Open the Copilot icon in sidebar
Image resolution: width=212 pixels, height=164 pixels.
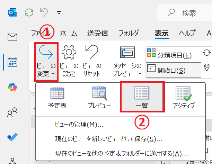[12, 87]
